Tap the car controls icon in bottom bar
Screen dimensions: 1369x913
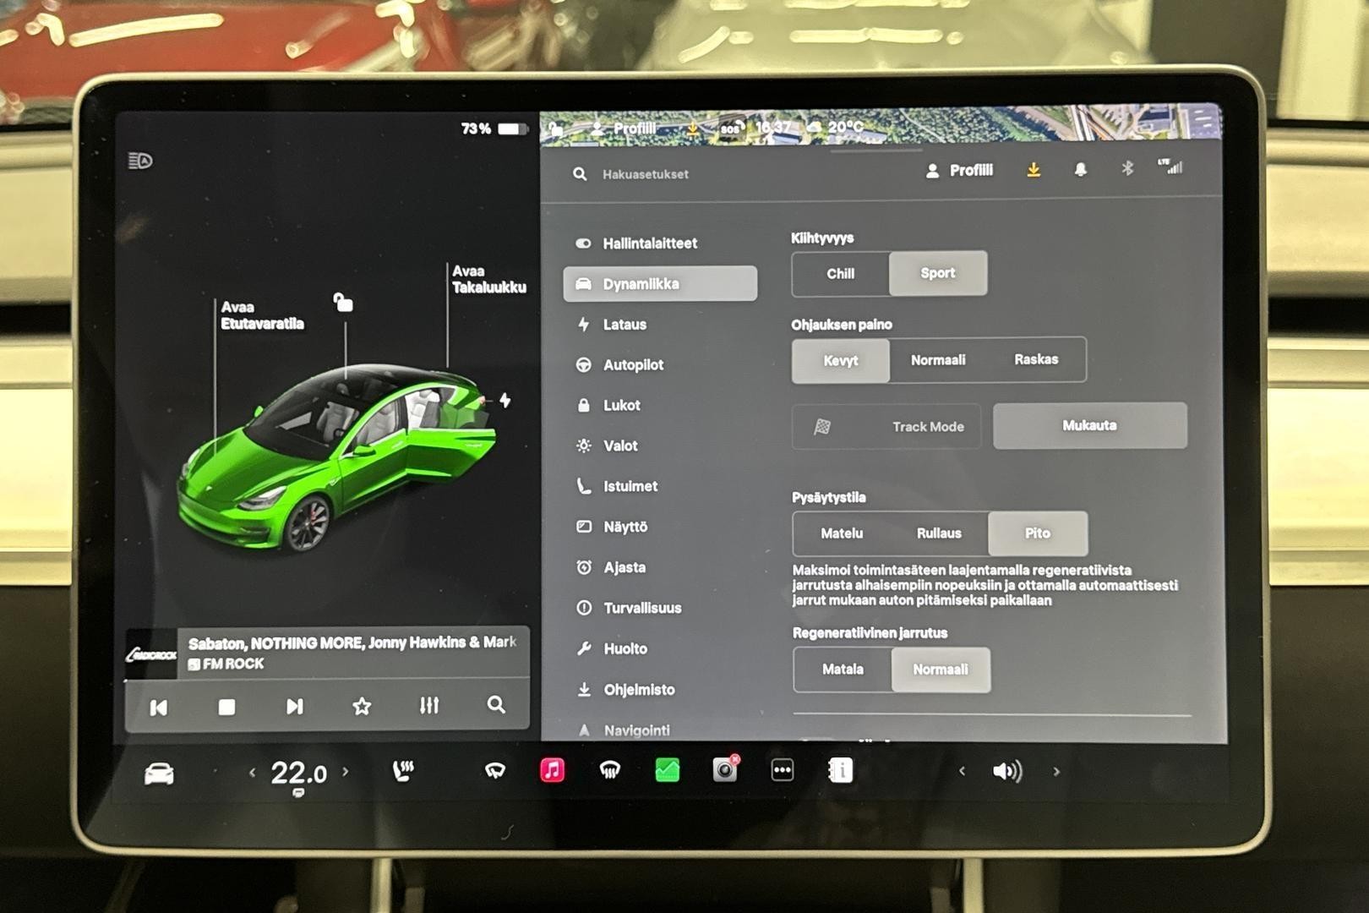(x=159, y=773)
